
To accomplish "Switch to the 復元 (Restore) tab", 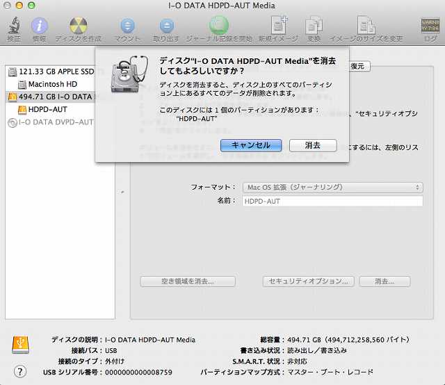I will (358, 67).
